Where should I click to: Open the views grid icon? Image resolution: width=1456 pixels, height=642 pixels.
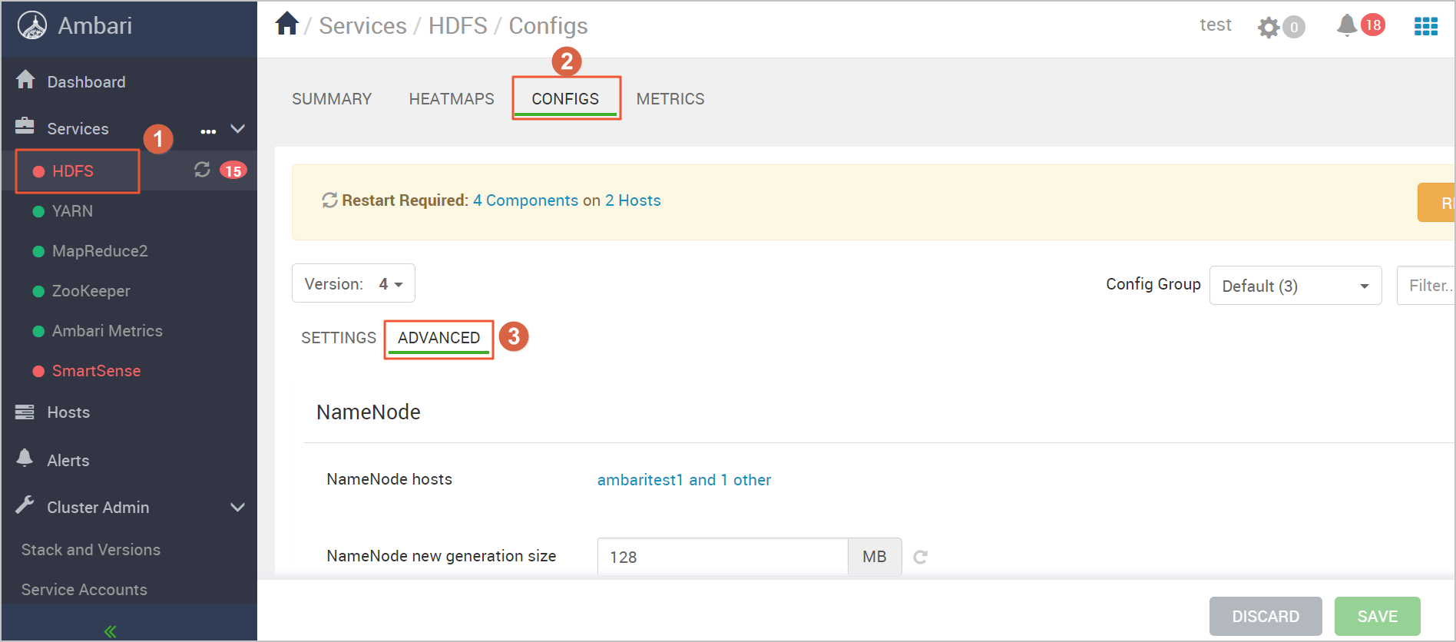tap(1426, 26)
